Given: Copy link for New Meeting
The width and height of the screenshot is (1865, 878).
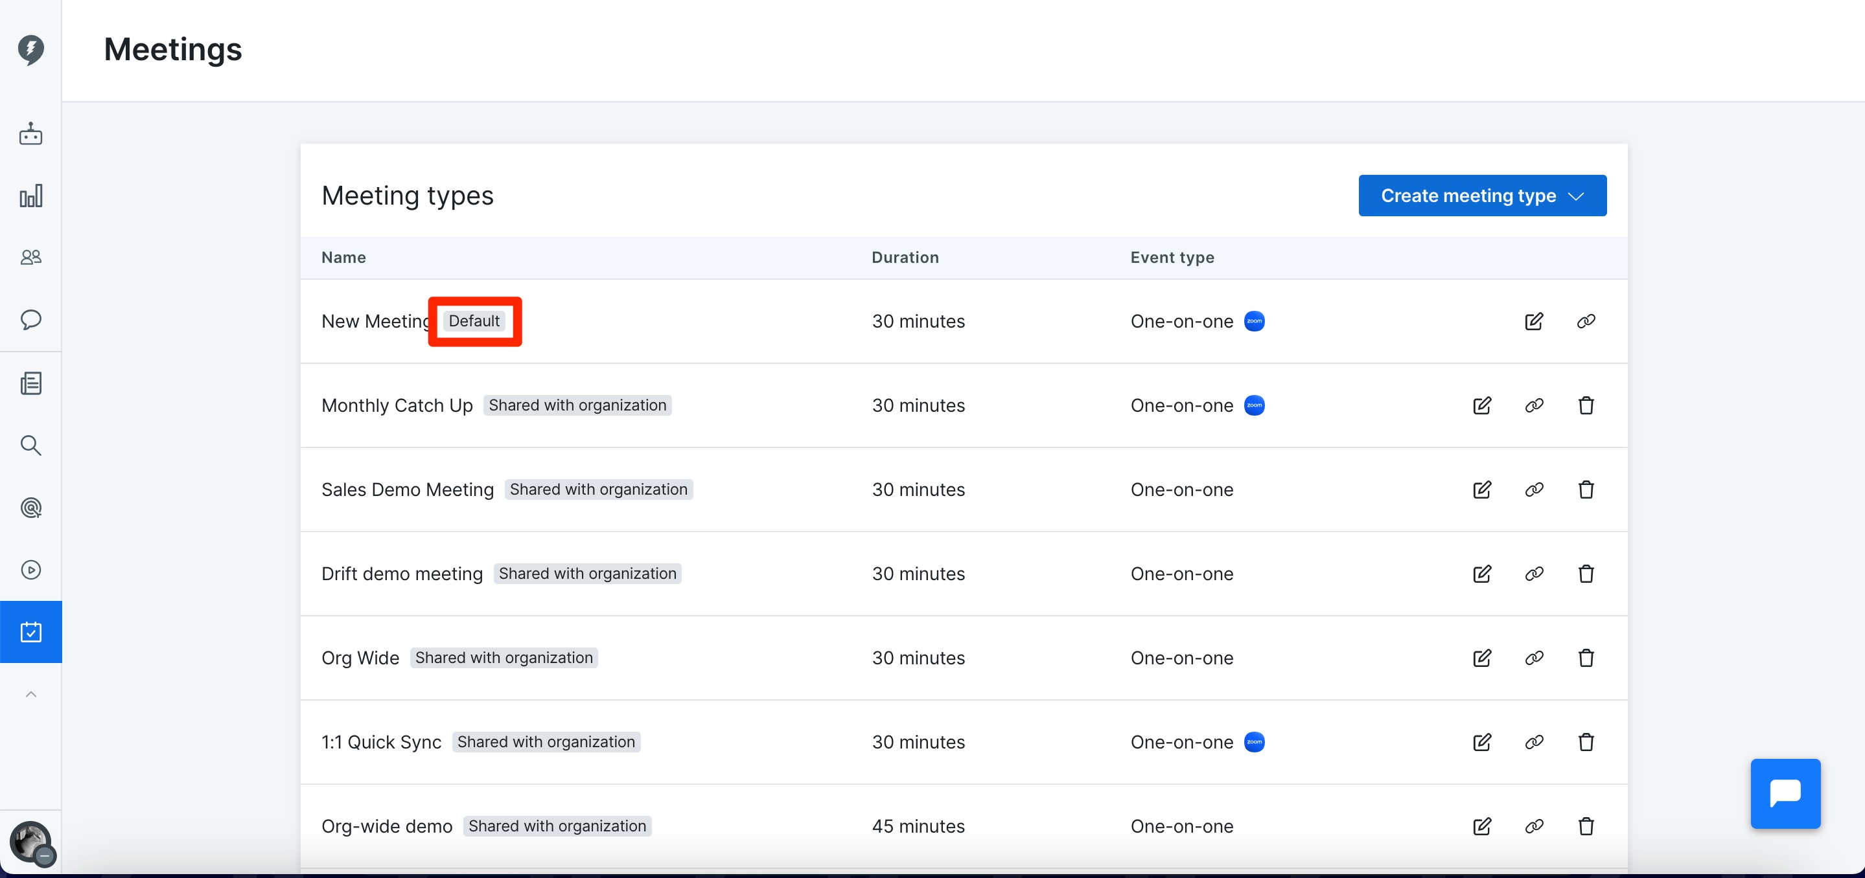Looking at the screenshot, I should [1586, 321].
